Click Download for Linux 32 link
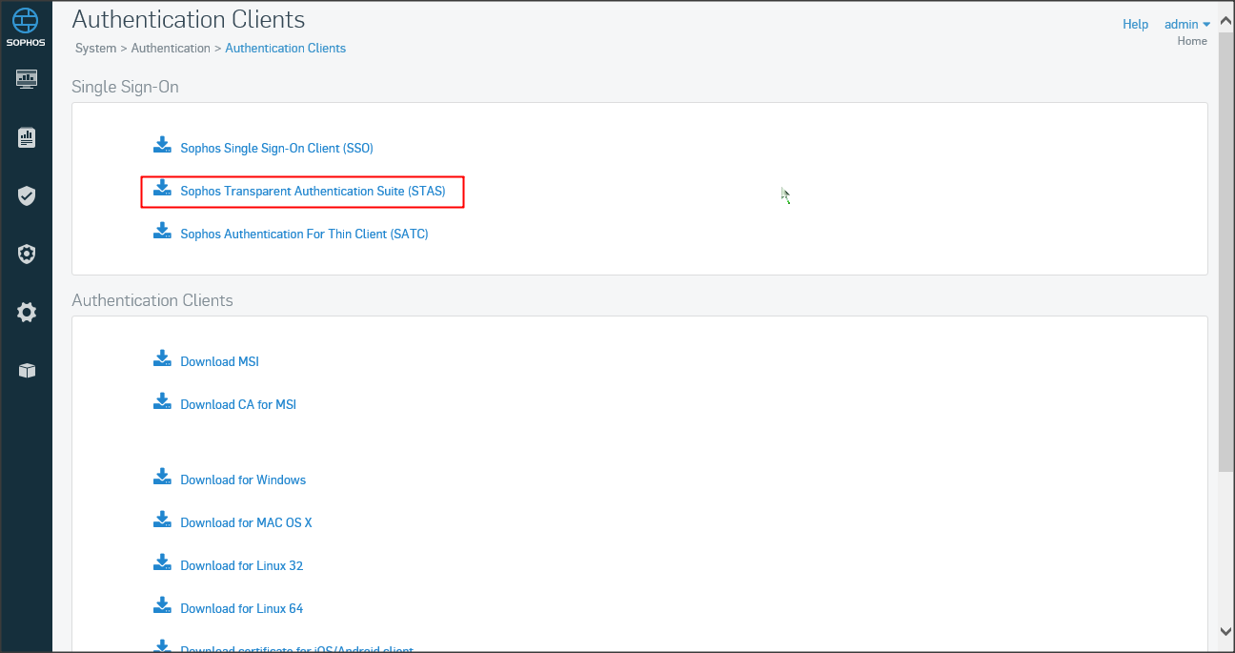This screenshot has height=653, width=1235. (241, 566)
